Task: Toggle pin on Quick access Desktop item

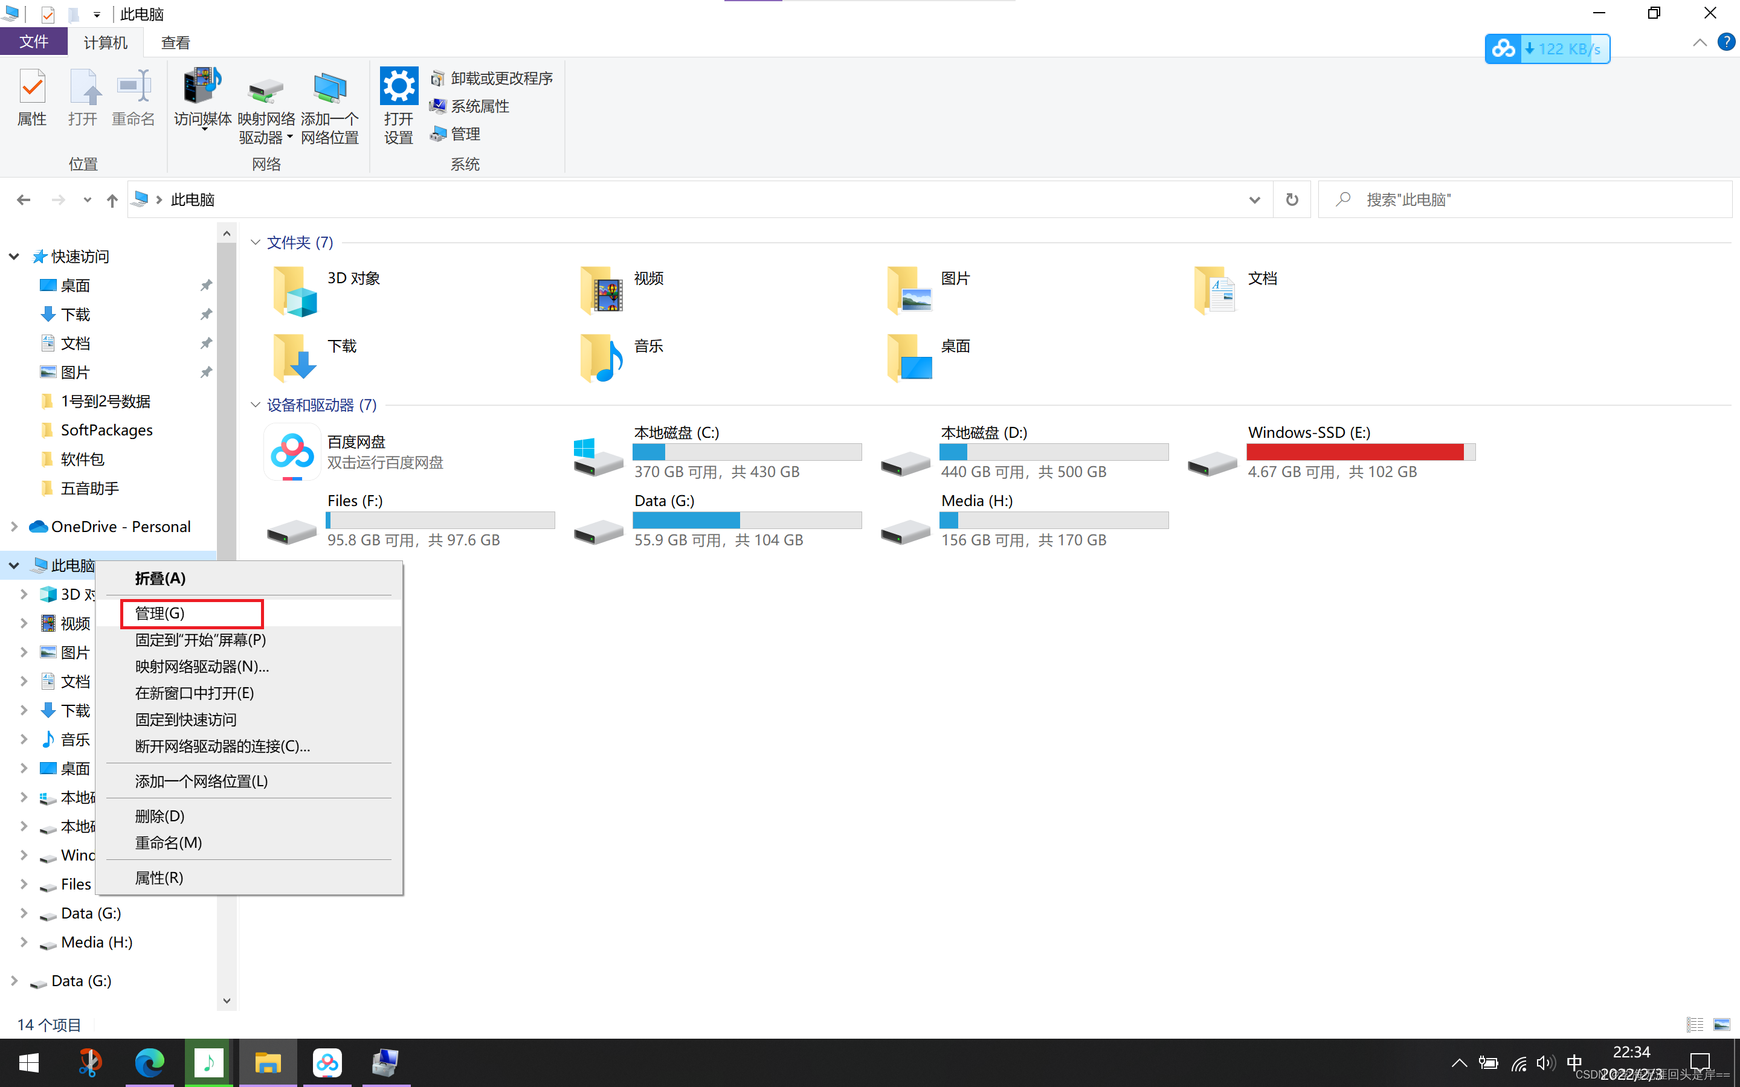Action: (x=205, y=286)
